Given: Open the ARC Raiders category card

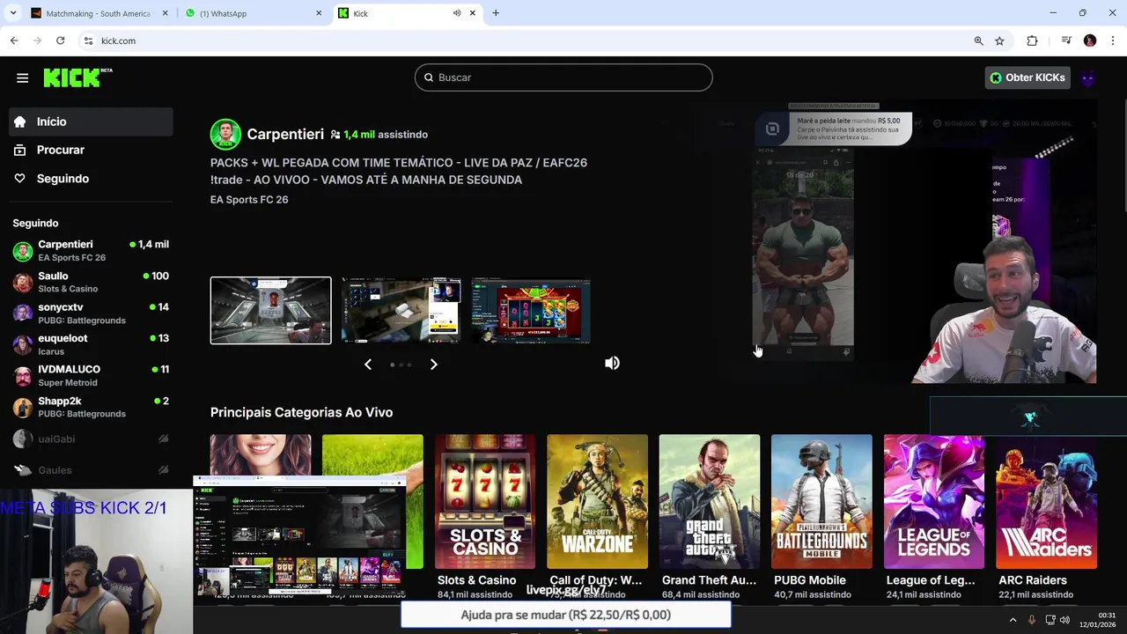Looking at the screenshot, I should pos(1046,502).
